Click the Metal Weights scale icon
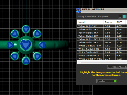 coord(78,11)
